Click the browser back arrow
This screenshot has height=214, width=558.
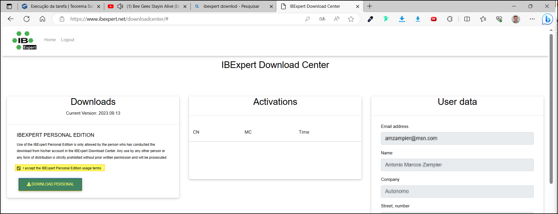coord(11,19)
